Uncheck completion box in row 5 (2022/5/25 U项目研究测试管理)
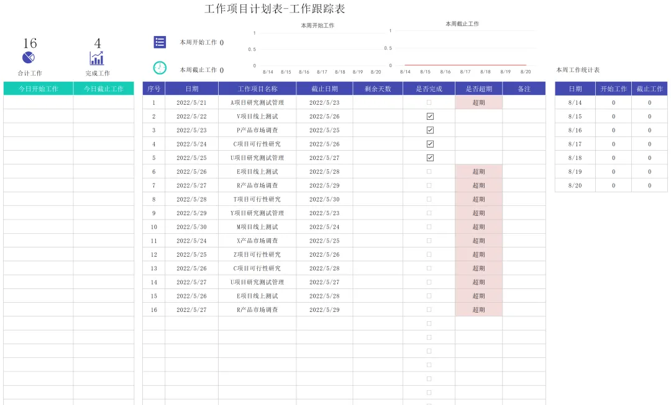This screenshot has height=405, width=671. [430, 158]
